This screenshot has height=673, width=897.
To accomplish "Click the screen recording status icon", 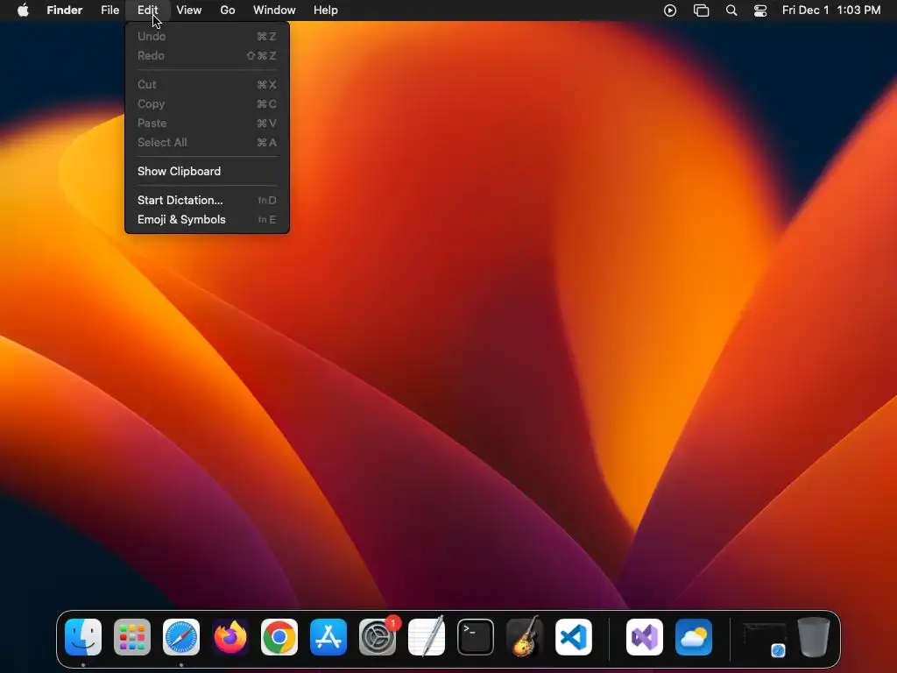I will pyautogui.click(x=670, y=11).
